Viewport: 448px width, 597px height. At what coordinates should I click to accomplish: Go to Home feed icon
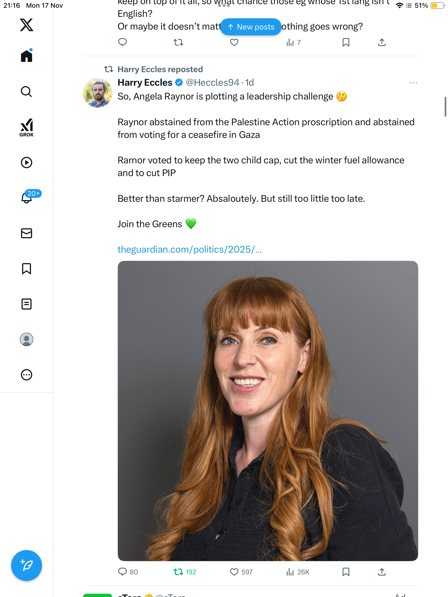27,56
